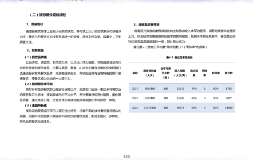Click the 餐位数 formula line
Viewport: 253px width, 160px height.
point(170,47)
